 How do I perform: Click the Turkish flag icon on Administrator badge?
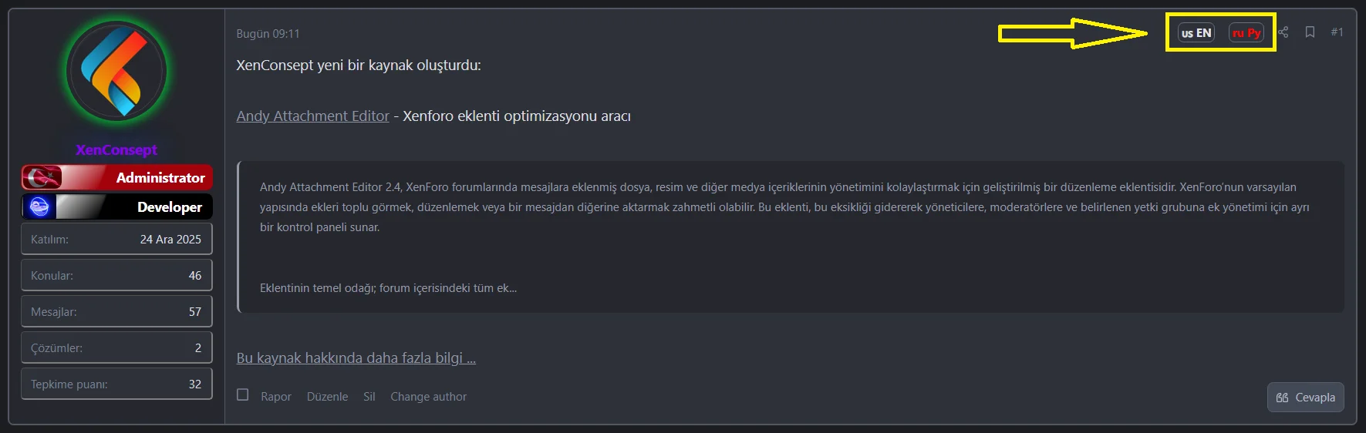(x=42, y=178)
